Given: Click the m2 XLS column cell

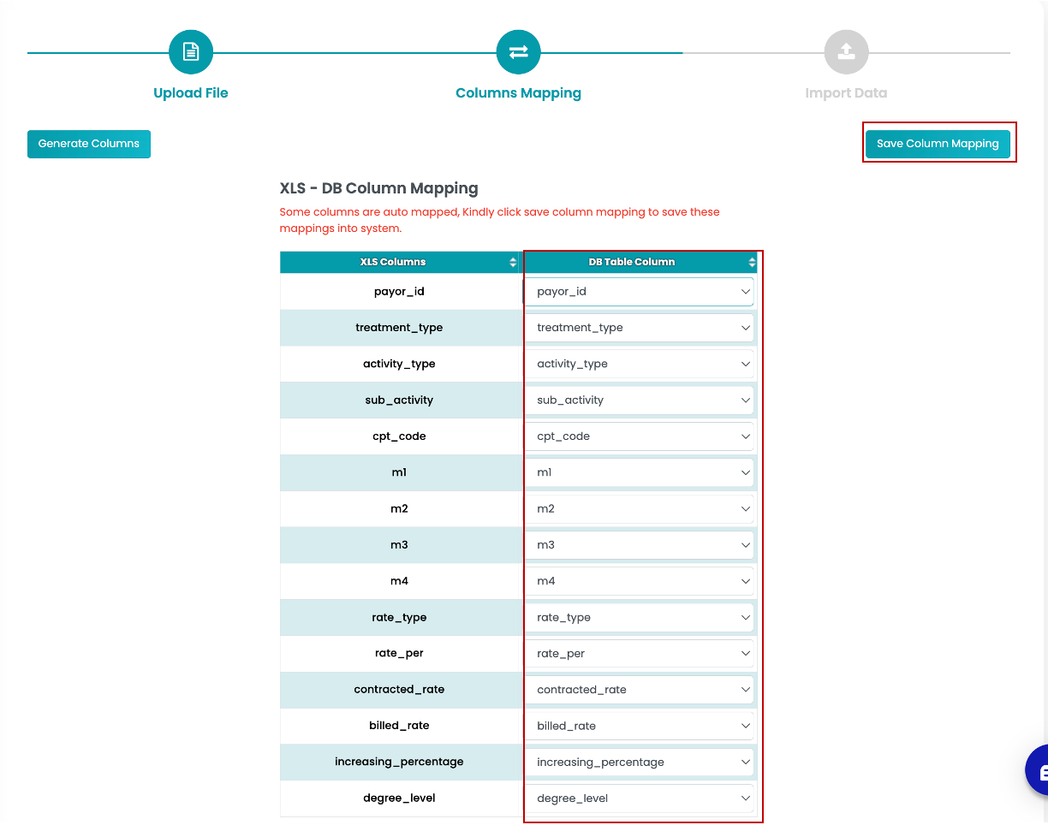Looking at the screenshot, I should 400,508.
